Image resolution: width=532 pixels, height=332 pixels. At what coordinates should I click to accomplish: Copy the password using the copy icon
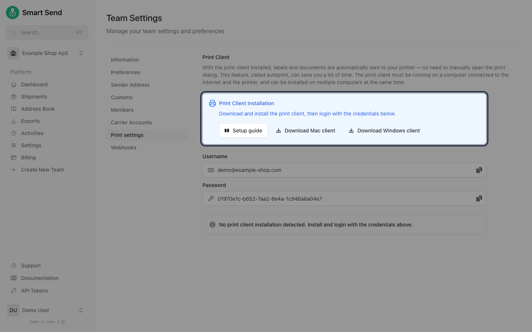[x=479, y=198]
